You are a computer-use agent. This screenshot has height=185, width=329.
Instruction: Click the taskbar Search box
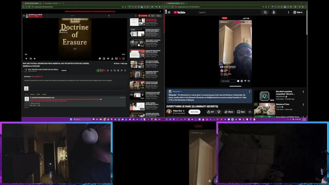pos(82,119)
